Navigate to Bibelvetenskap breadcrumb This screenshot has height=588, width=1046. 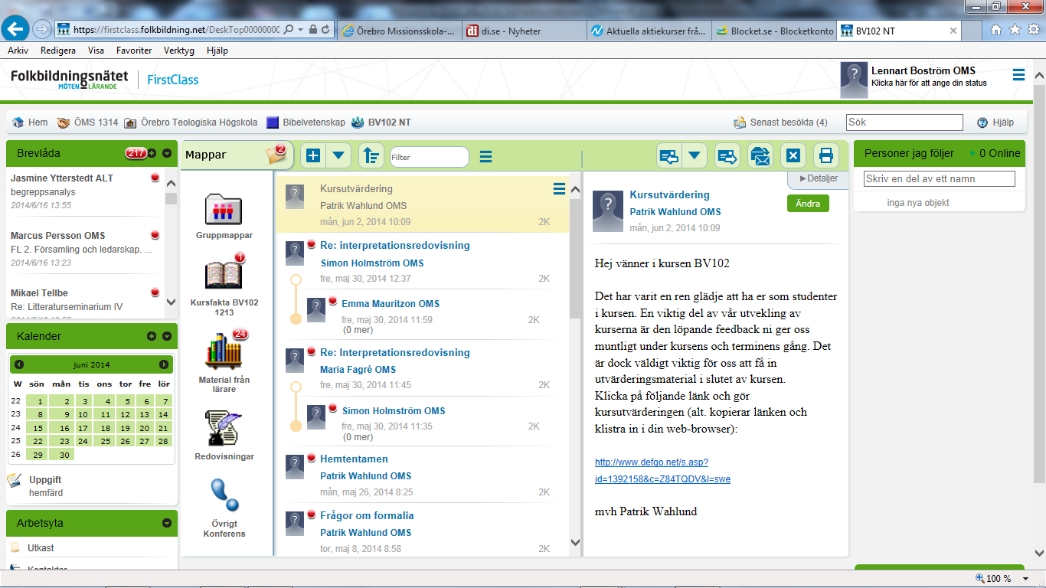(305, 122)
